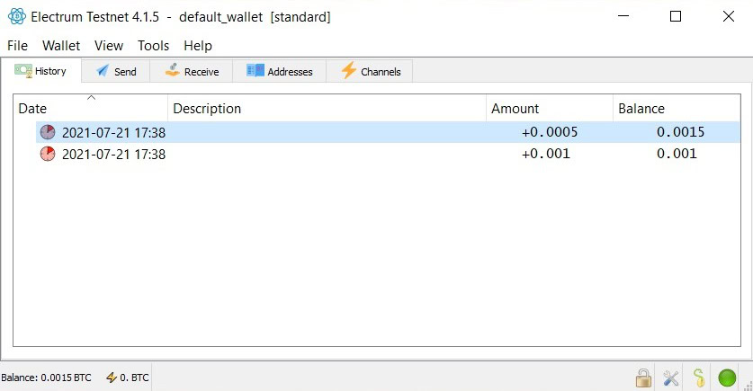Select the date of the +0.001 transaction
The image size is (753, 391).
(114, 154)
